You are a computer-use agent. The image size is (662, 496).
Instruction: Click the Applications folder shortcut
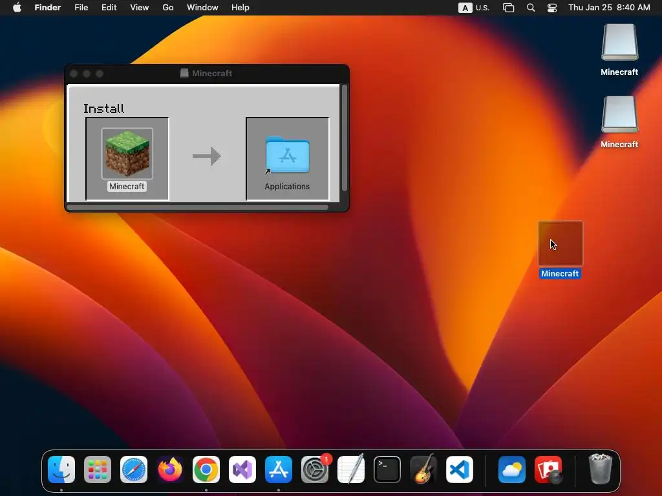point(287,155)
